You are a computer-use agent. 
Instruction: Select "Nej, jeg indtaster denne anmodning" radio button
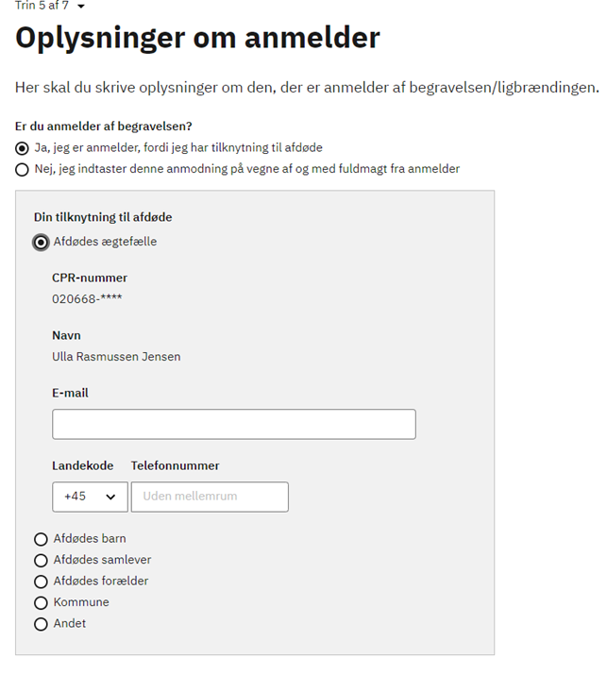point(22,170)
